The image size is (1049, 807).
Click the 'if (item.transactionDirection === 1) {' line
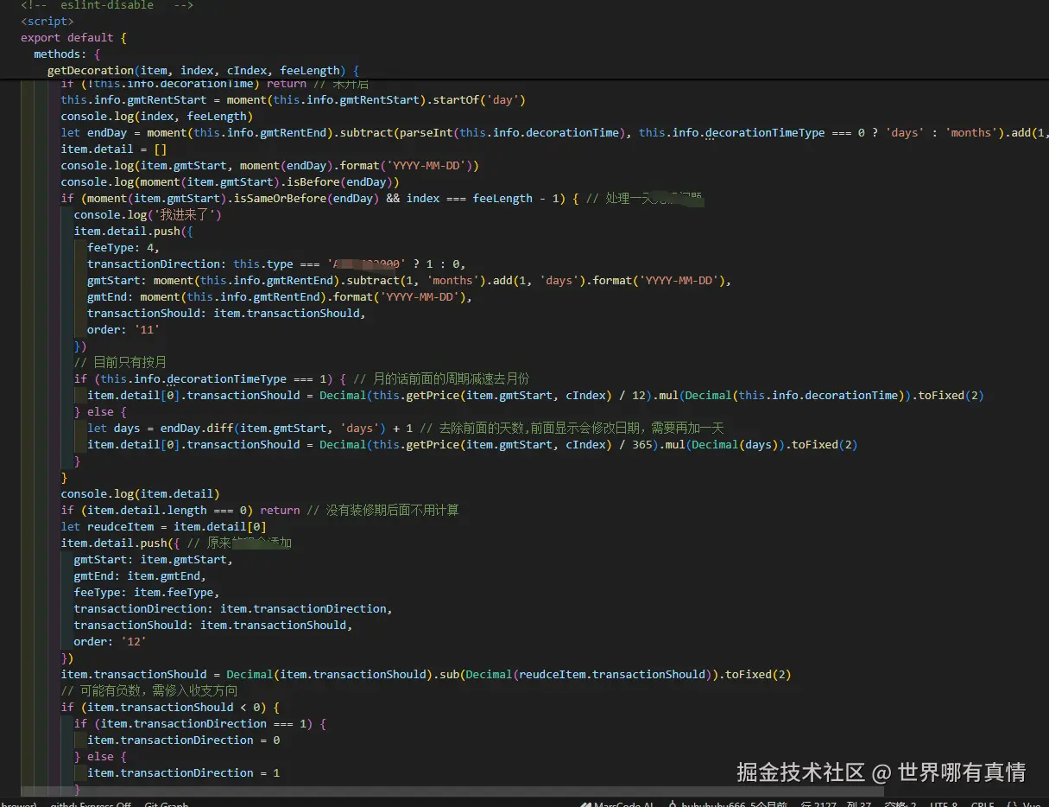pos(199,723)
